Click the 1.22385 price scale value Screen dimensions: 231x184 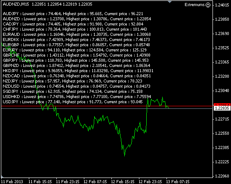pyautogui.click(x=222, y=148)
